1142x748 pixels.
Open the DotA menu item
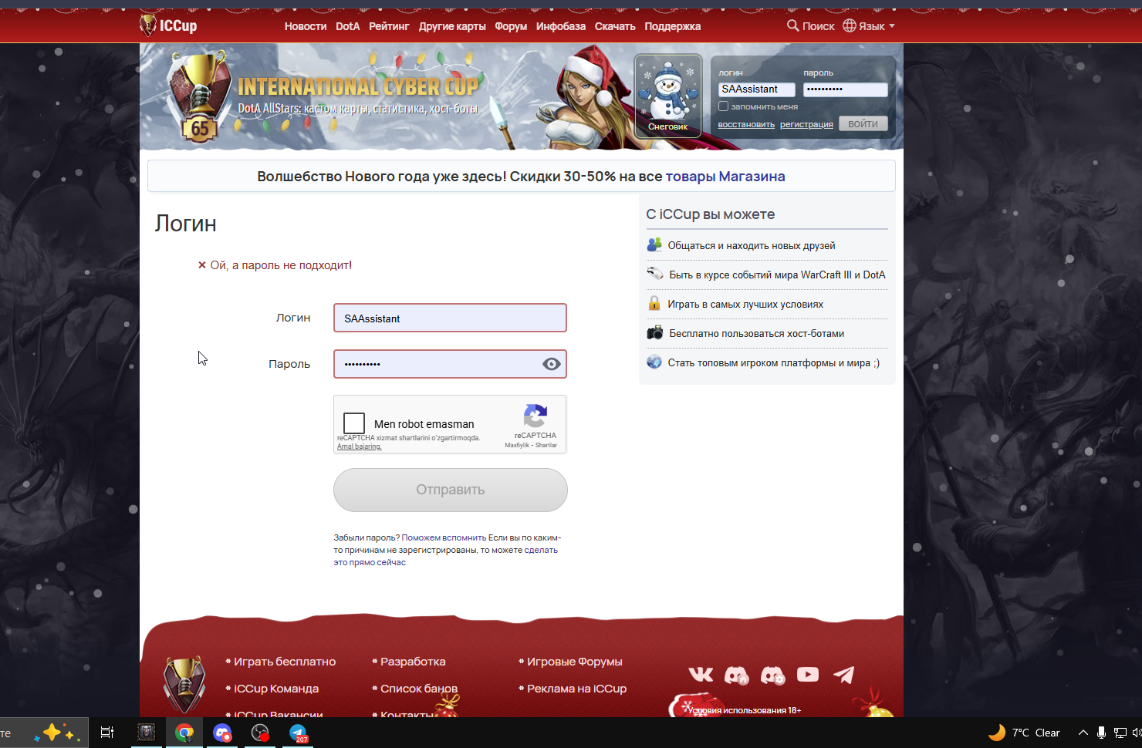(x=348, y=26)
